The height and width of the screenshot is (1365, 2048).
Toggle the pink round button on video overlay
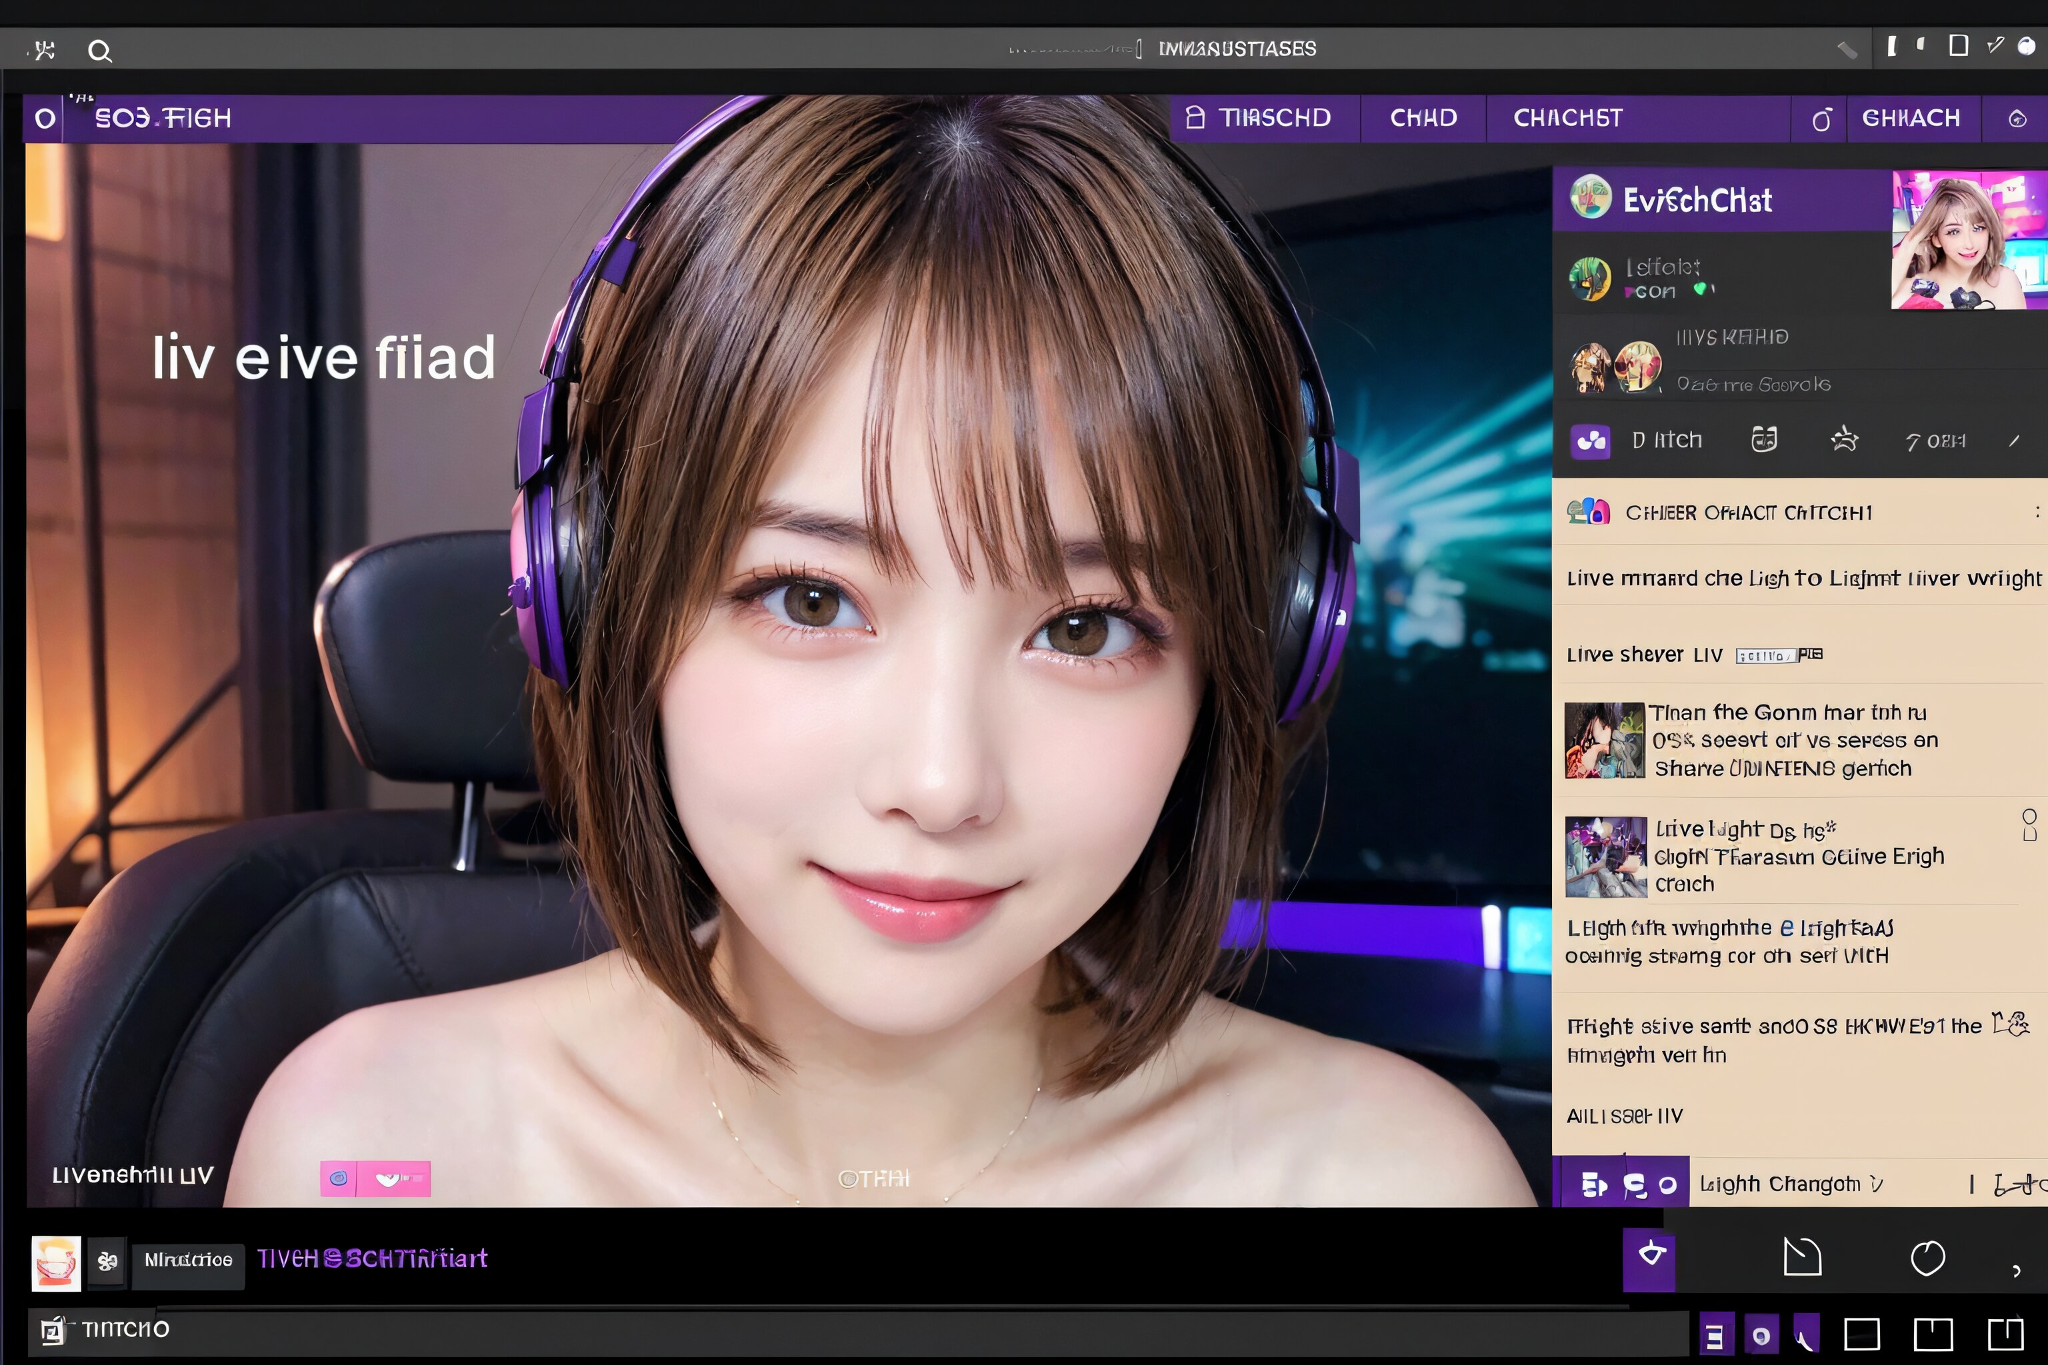pos(338,1178)
